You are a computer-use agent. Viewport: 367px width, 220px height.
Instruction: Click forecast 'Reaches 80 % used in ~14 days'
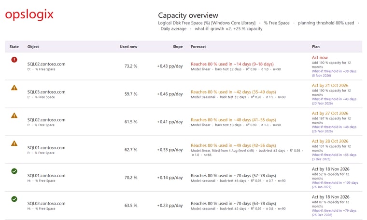pos(232,64)
